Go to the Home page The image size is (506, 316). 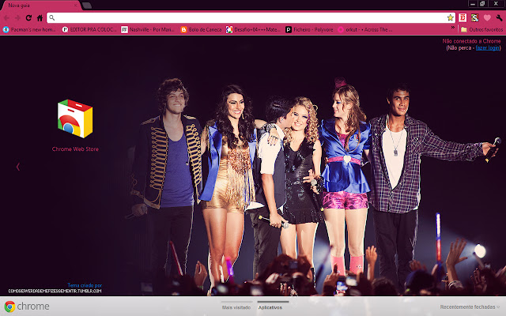coord(40,18)
